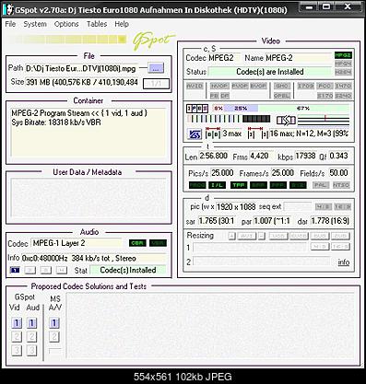Open the File menu

10,24
